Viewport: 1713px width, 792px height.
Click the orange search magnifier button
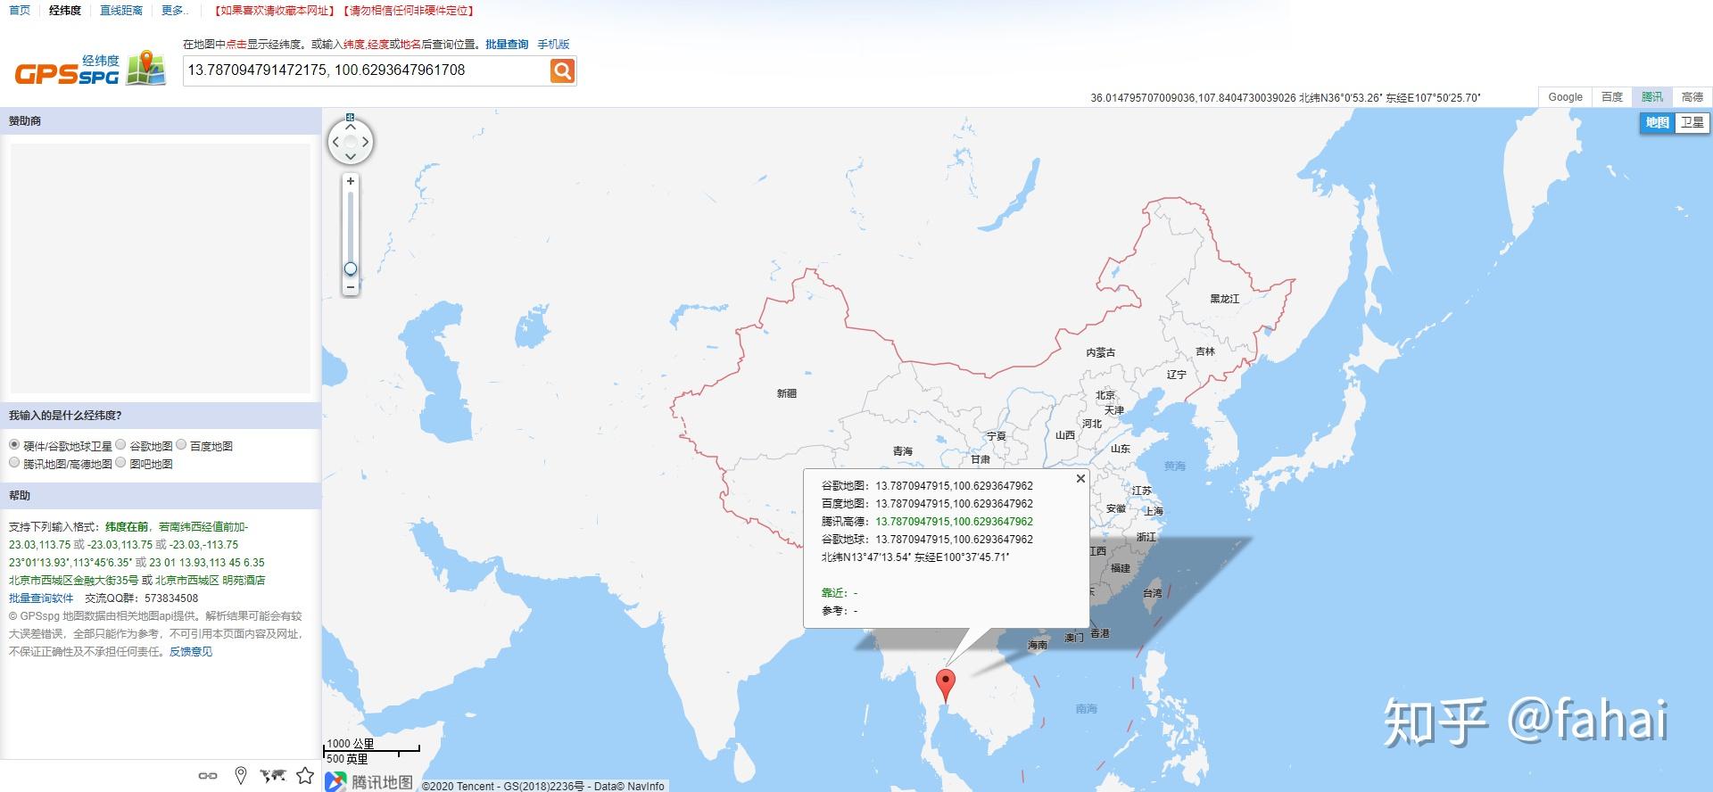[562, 70]
